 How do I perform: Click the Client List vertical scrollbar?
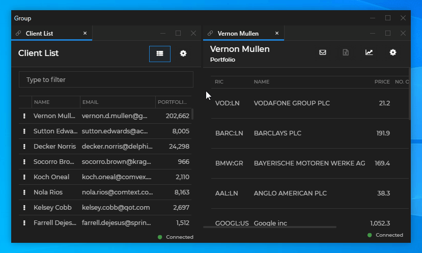pyautogui.click(x=192, y=114)
